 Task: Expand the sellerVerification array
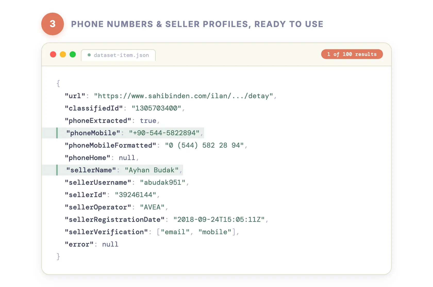point(197,232)
